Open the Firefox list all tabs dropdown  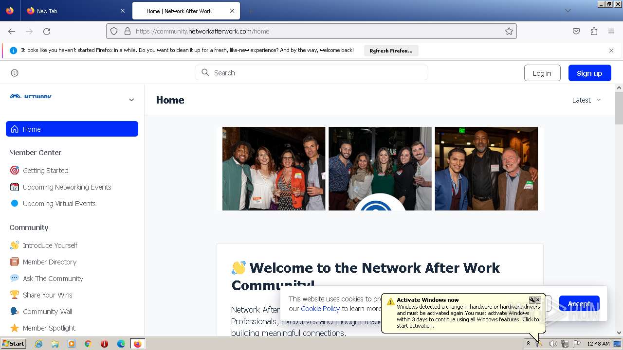coord(568,11)
